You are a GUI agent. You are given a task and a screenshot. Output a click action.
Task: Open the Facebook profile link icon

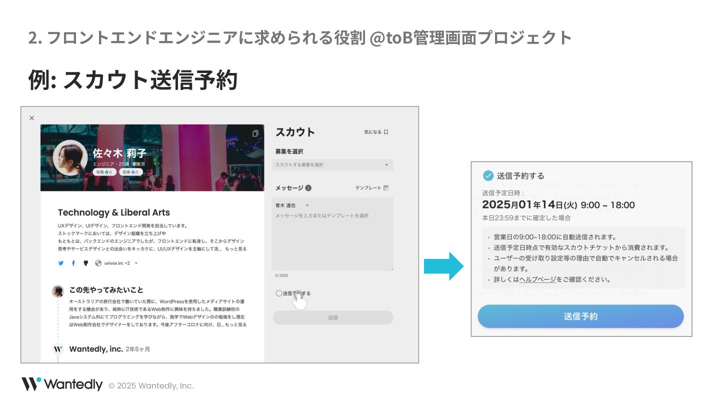73,263
